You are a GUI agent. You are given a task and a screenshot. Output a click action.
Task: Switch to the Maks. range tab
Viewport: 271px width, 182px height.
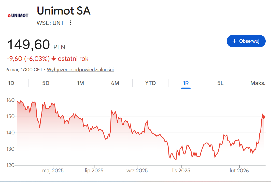pyautogui.click(x=258, y=83)
